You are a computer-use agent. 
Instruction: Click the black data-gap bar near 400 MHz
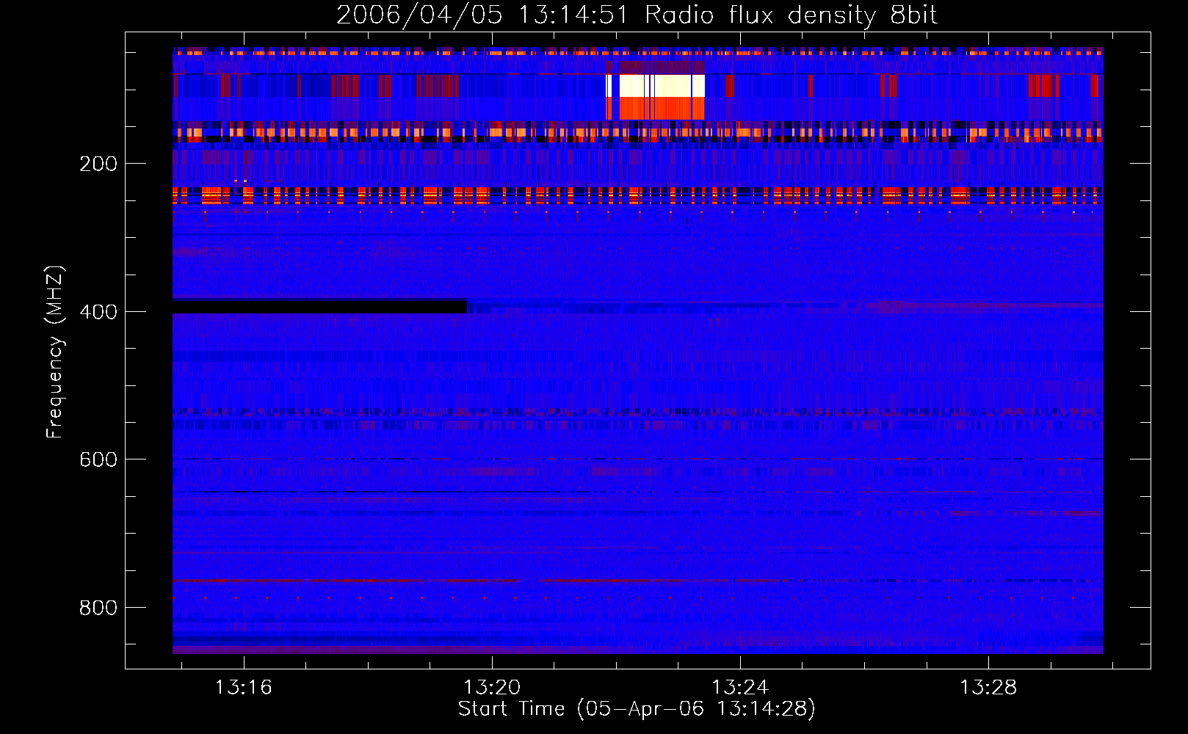coord(319,307)
